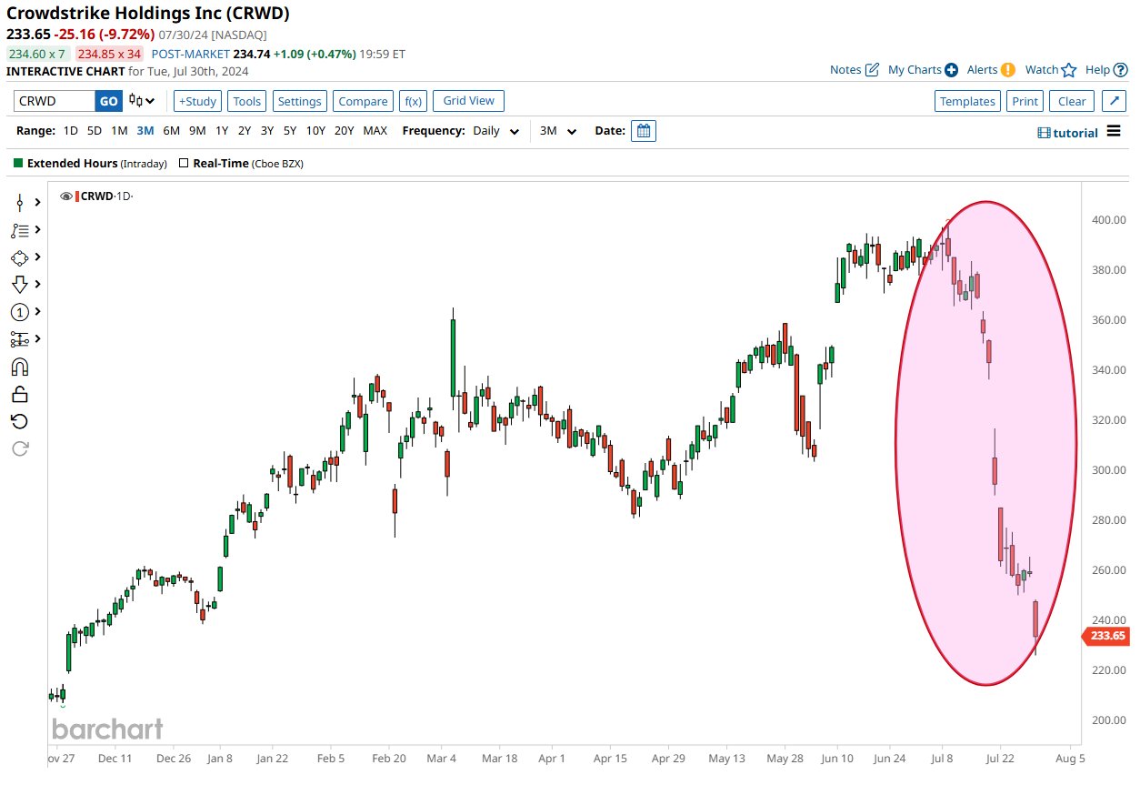Switch to Grid View

(469, 101)
